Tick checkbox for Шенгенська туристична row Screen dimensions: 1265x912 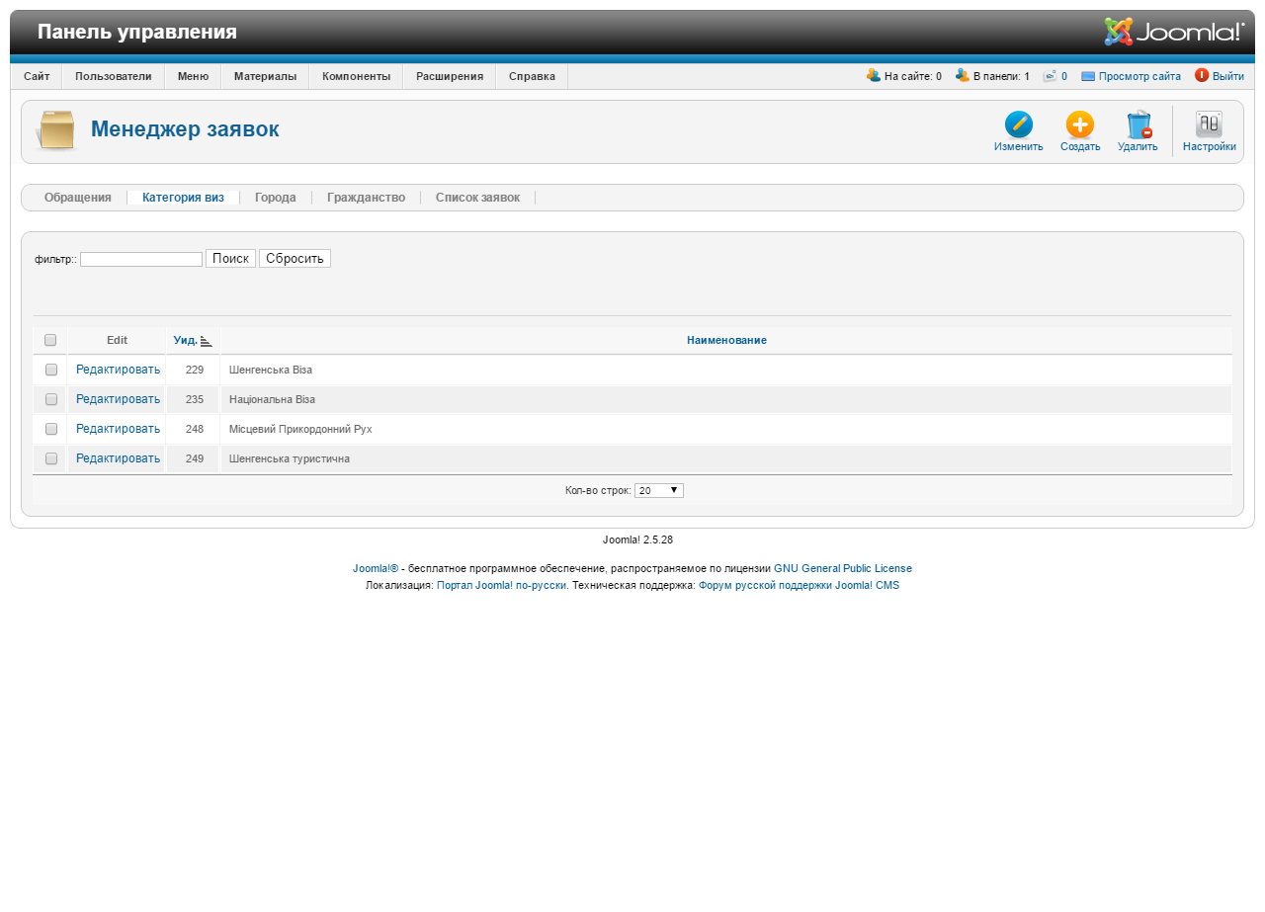click(51, 458)
